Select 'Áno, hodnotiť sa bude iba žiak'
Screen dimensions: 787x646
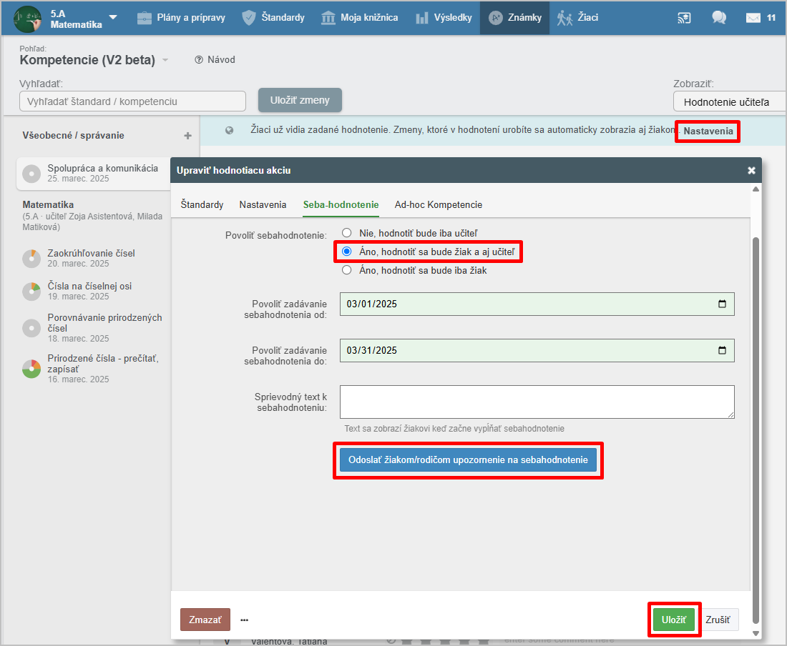[x=347, y=270]
